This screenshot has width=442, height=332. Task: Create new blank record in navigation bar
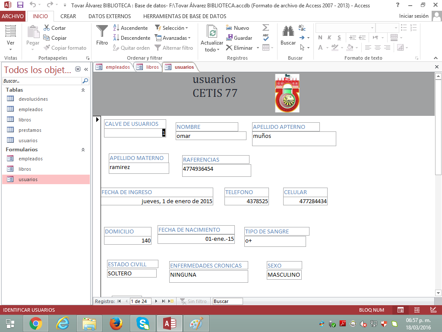[171, 301]
